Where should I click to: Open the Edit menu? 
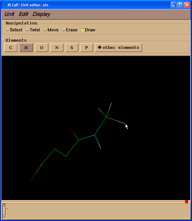click(x=23, y=14)
